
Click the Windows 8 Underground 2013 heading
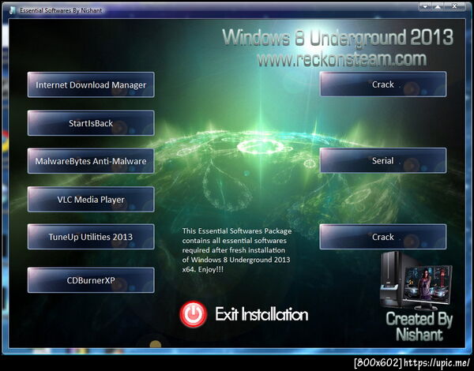coord(338,37)
